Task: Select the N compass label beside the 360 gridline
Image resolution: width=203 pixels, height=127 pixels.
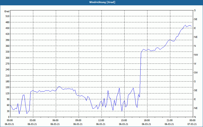Action: [x=195, y=46]
